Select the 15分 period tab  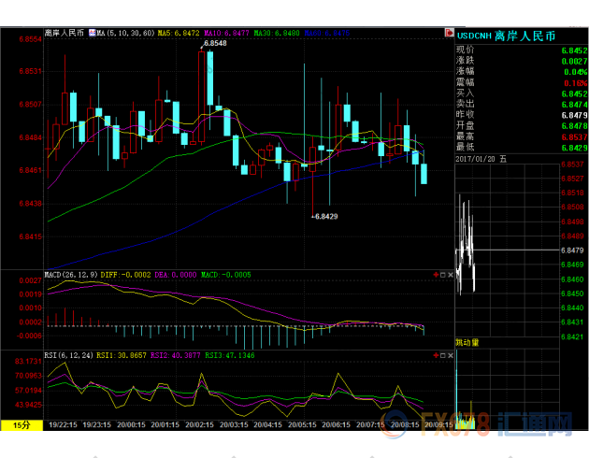21,425
